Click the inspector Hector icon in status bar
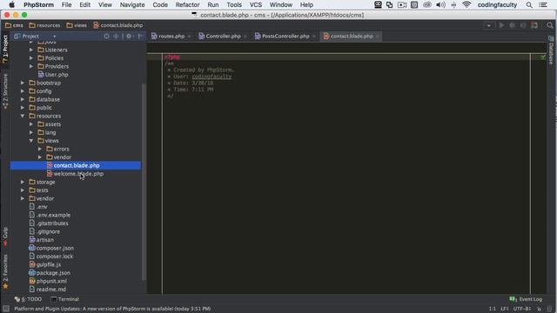This screenshot has width=557, height=313. tap(549, 309)
